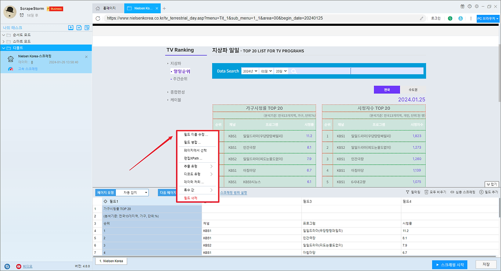The image size is (501, 271).
Task: Click 모두 비우기 trash button
Action: pos(435,192)
